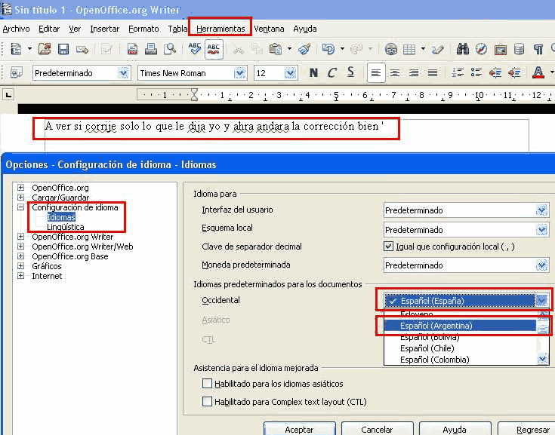This screenshot has width=555, height=435.
Task: Collapse Configuración de idioma node
Action: [21, 207]
